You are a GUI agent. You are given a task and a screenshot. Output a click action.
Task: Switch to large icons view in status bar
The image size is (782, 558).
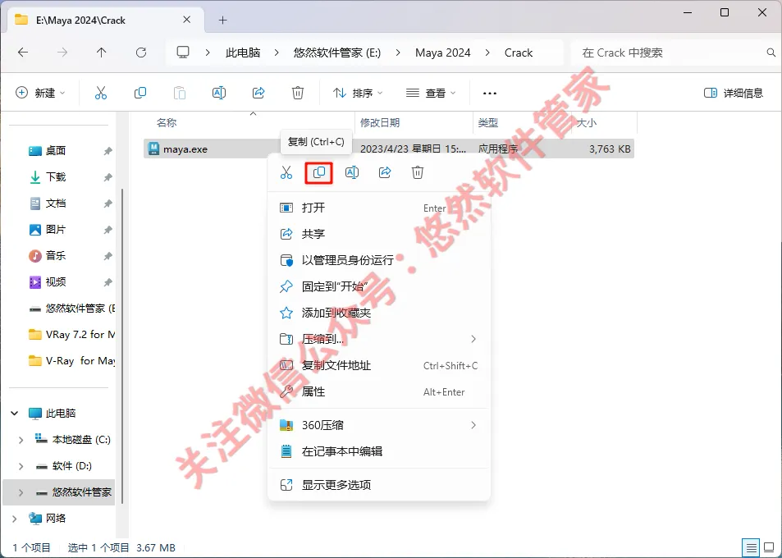pyautogui.click(x=770, y=547)
